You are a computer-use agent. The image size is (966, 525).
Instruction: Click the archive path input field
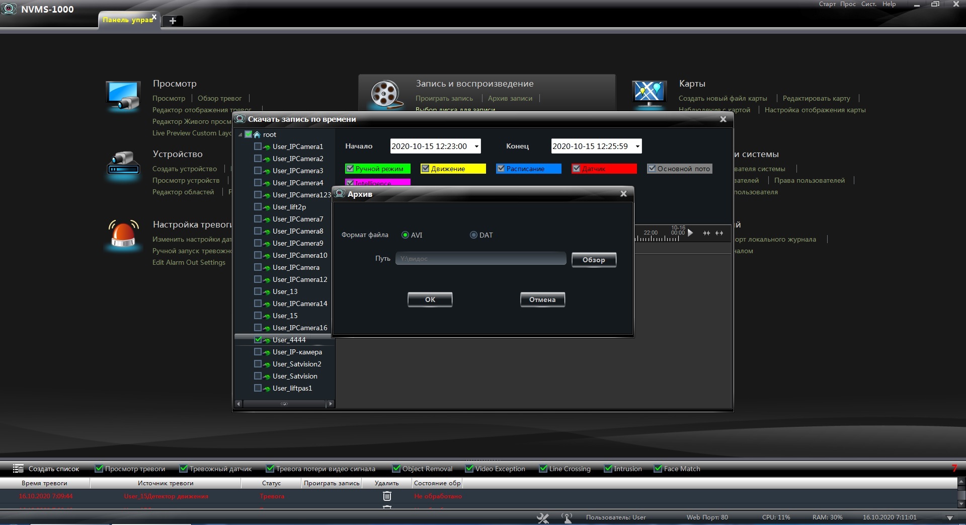pos(480,259)
